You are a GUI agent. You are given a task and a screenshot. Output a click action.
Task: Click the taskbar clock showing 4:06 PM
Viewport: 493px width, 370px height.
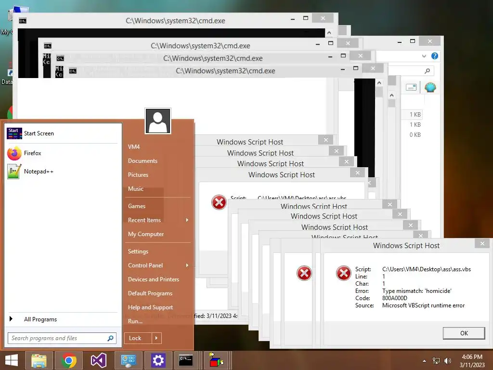472,361
